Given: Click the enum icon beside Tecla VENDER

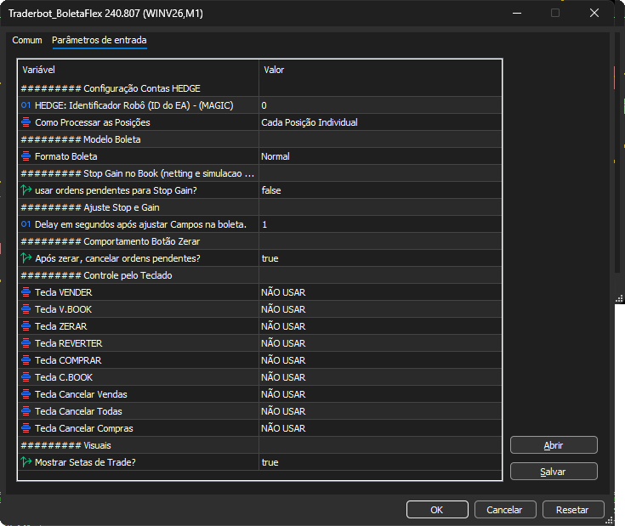Looking at the screenshot, I should click(26, 292).
